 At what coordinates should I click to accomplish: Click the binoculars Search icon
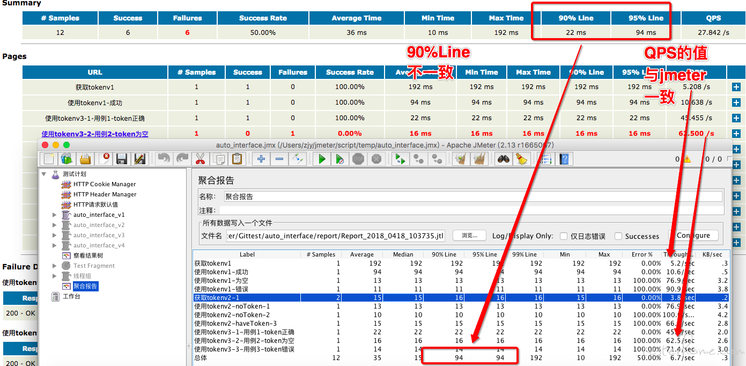coord(503,159)
